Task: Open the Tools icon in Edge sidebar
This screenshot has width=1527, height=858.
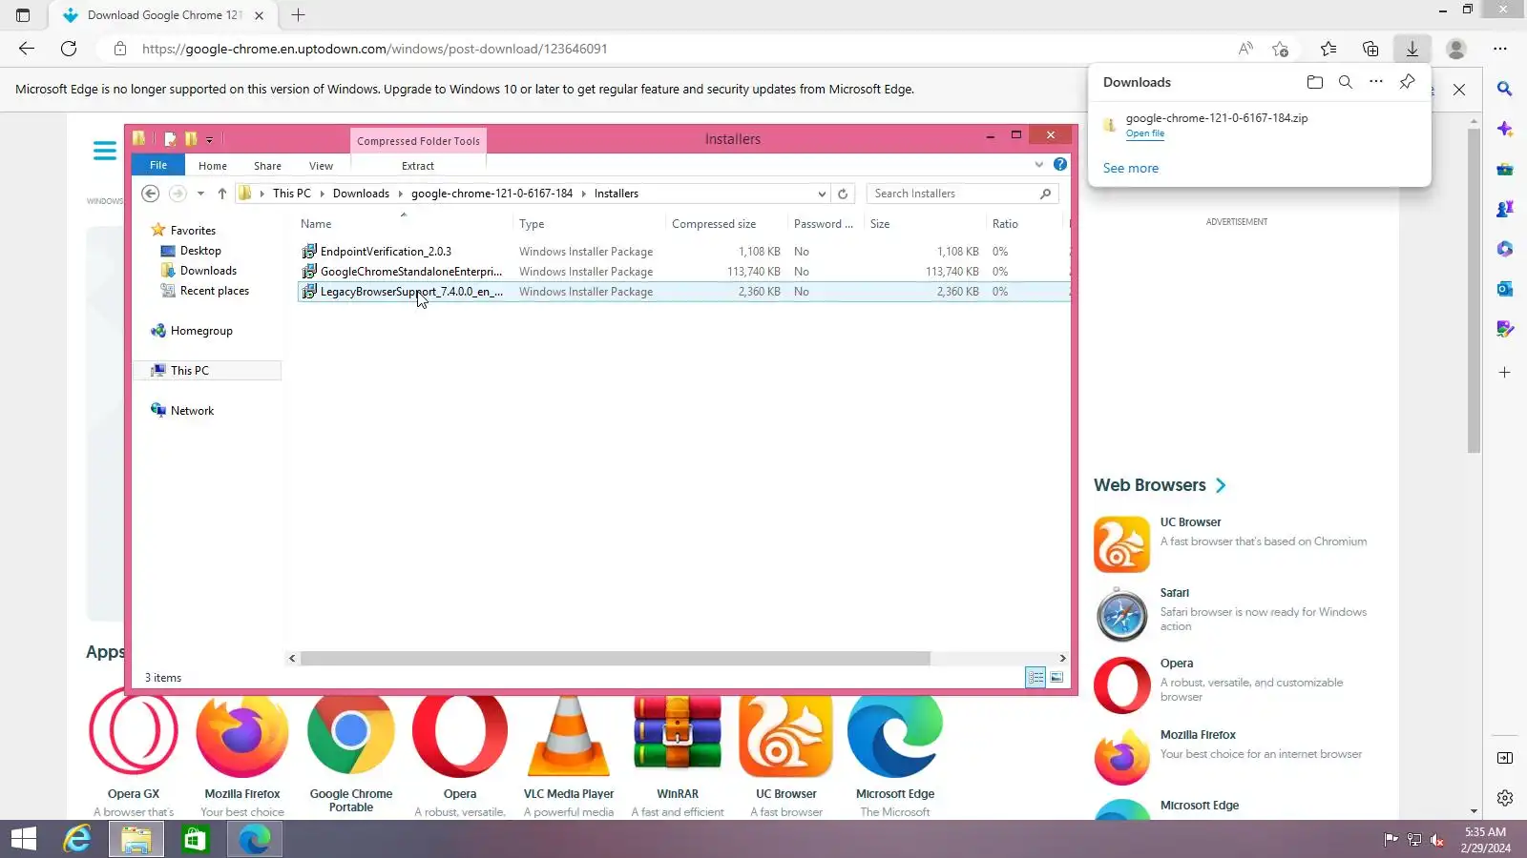Action: tap(1505, 169)
